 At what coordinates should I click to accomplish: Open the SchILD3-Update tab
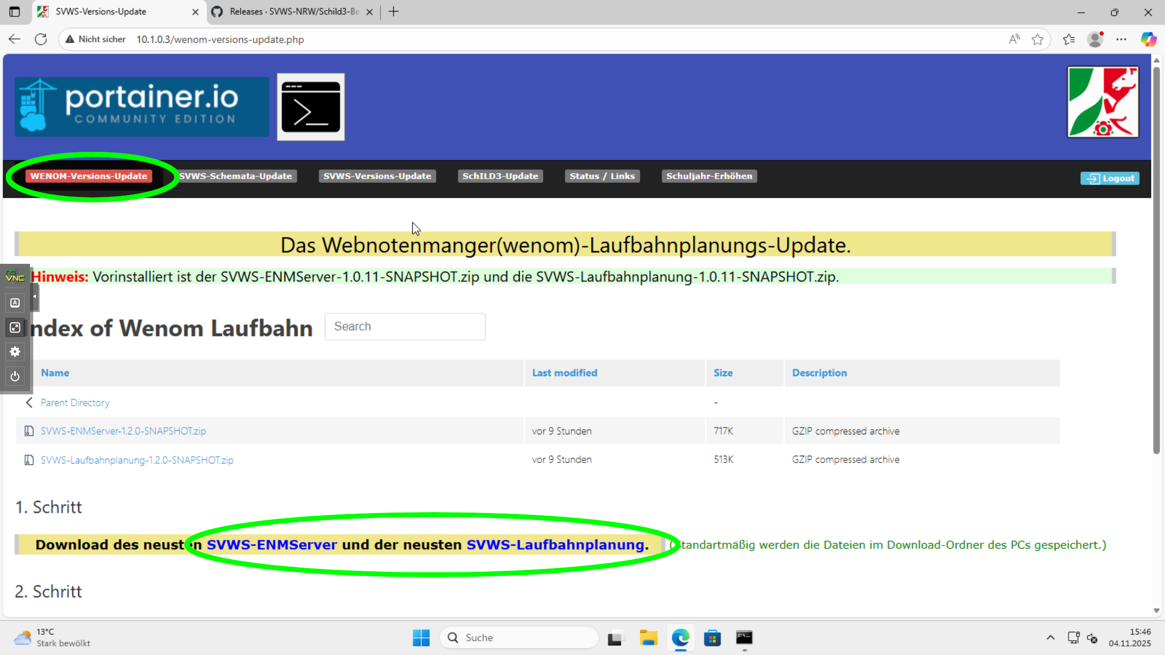(500, 176)
